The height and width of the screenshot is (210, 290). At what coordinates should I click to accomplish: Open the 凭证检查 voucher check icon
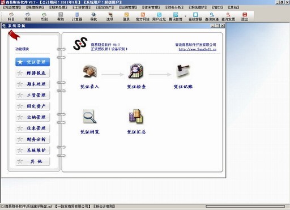click(136, 71)
